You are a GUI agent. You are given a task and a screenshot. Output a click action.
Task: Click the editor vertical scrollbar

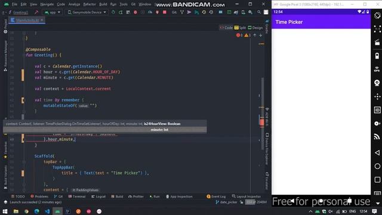263,113
